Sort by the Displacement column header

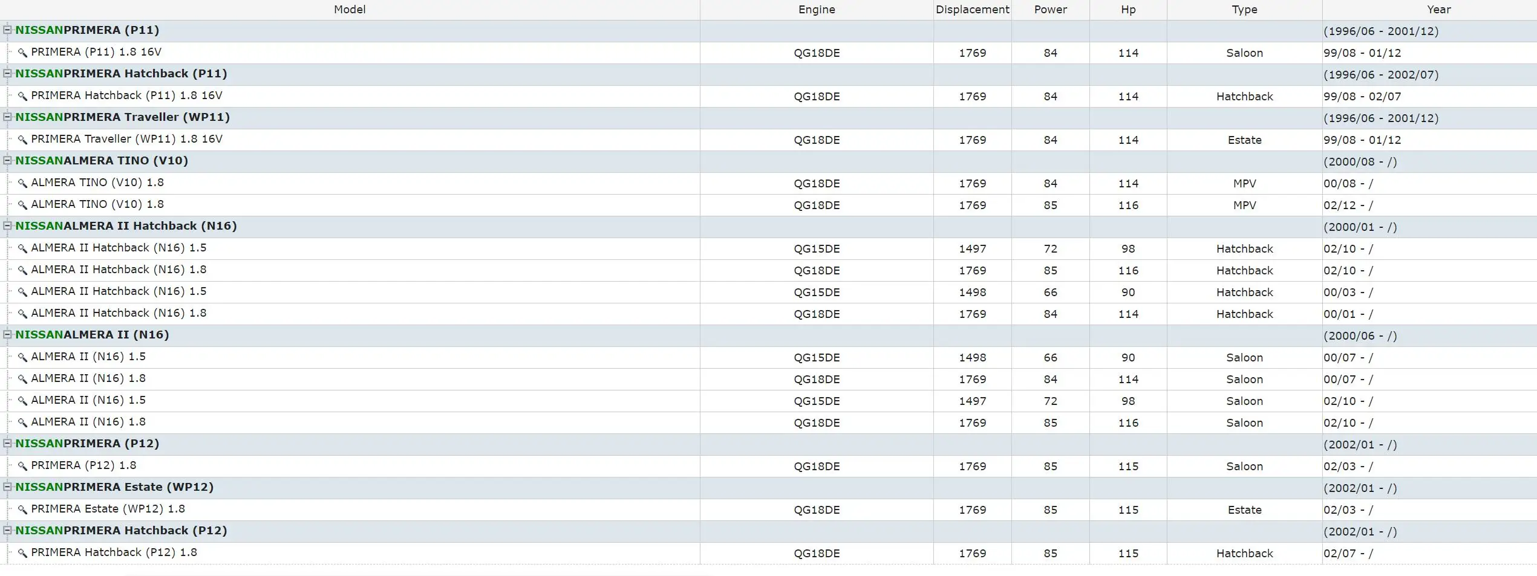pos(972,10)
